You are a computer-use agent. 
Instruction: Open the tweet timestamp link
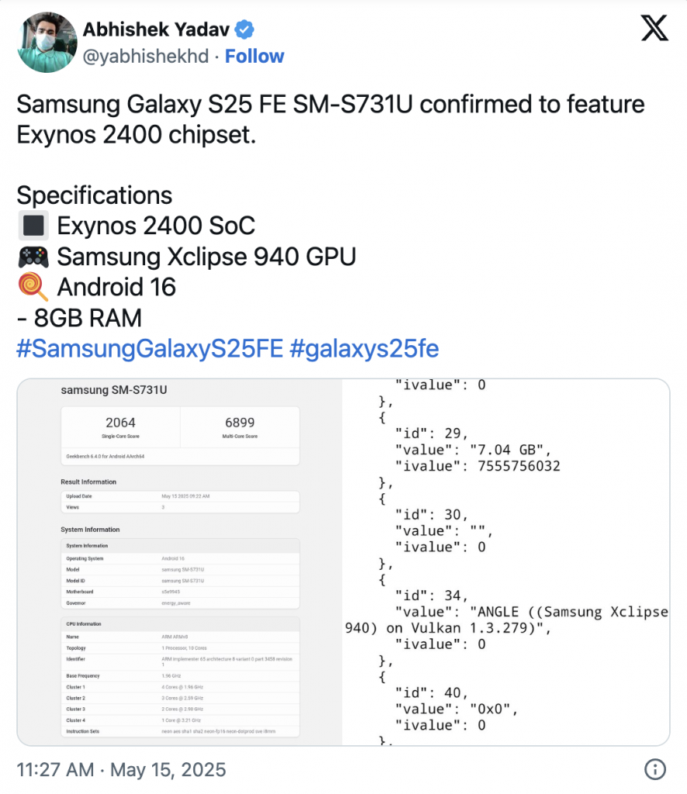[120, 770]
